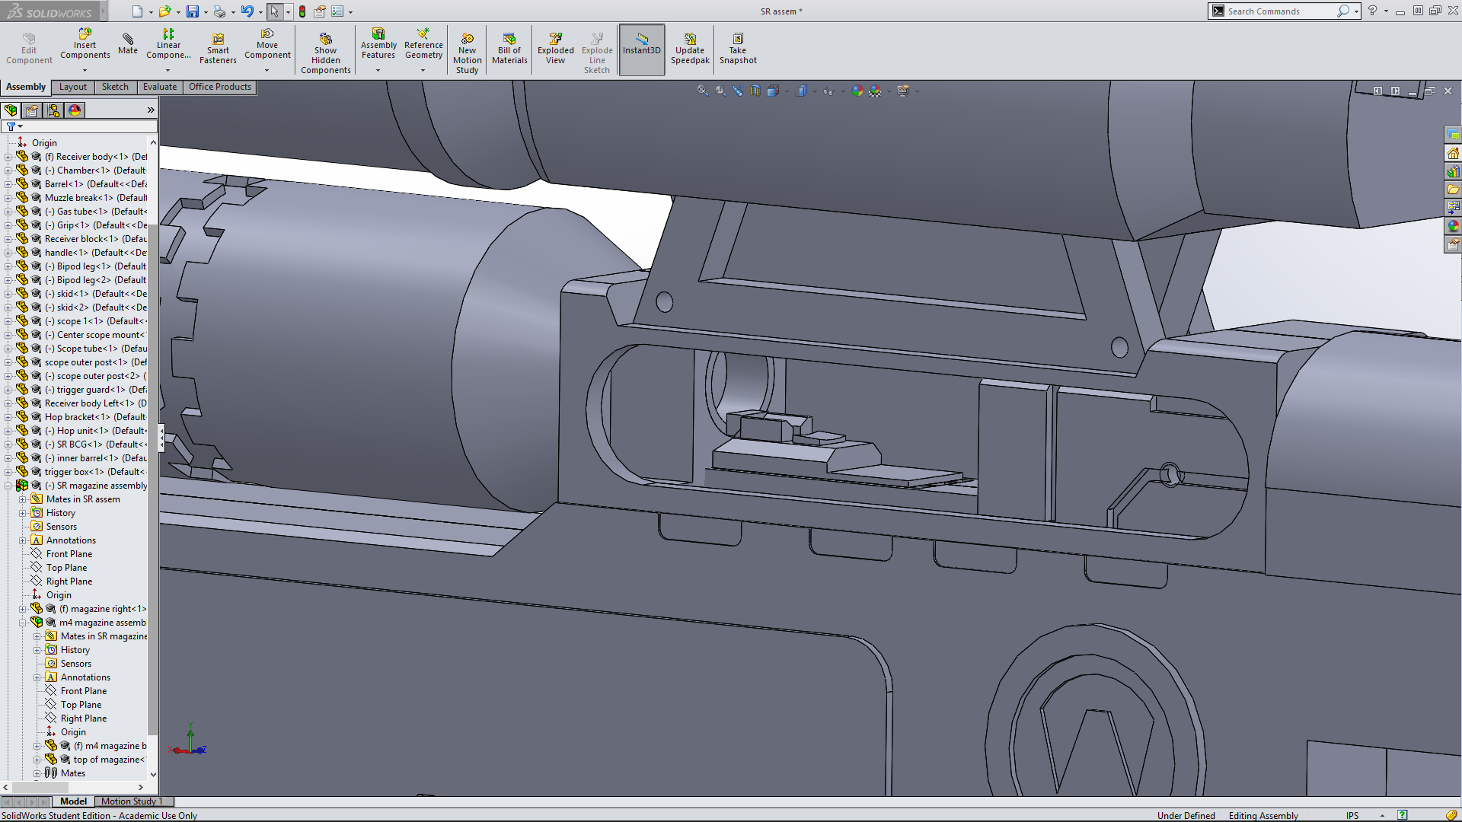Create a New Motion Study
The width and height of the screenshot is (1462, 822).
tap(468, 53)
